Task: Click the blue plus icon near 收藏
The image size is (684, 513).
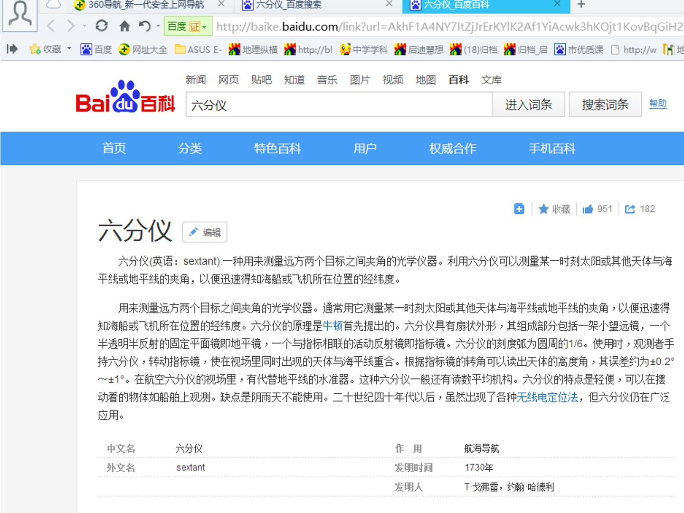Action: 519,209
